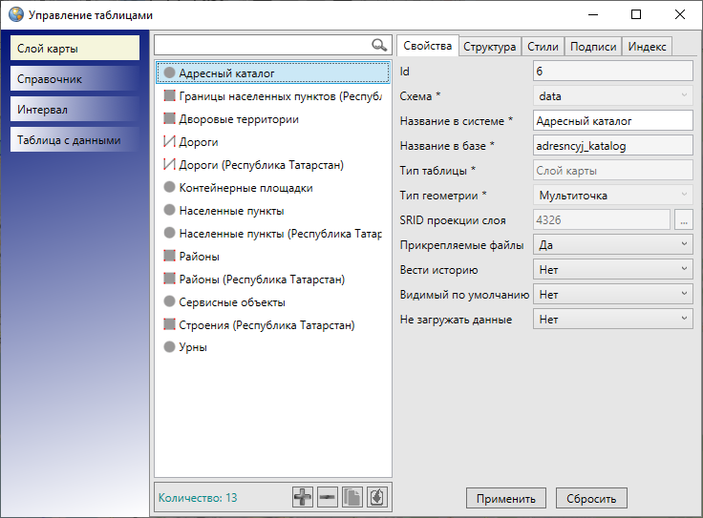
Task: Select the Контейнерные площадки point layer
Action: [x=245, y=188]
